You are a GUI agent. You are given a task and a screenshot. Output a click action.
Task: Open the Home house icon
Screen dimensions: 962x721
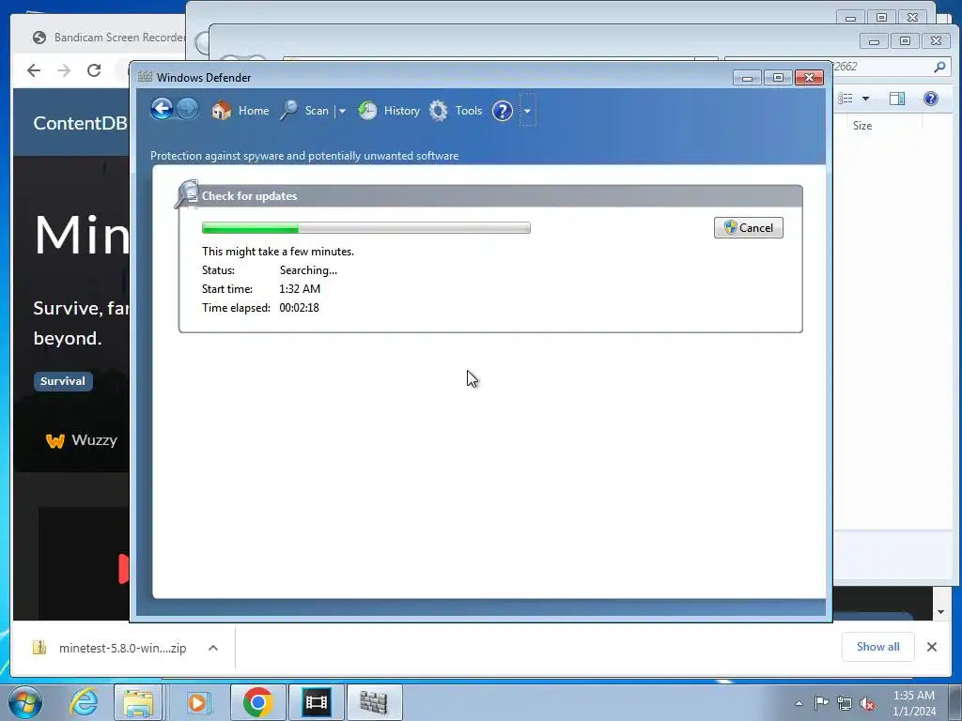(222, 111)
